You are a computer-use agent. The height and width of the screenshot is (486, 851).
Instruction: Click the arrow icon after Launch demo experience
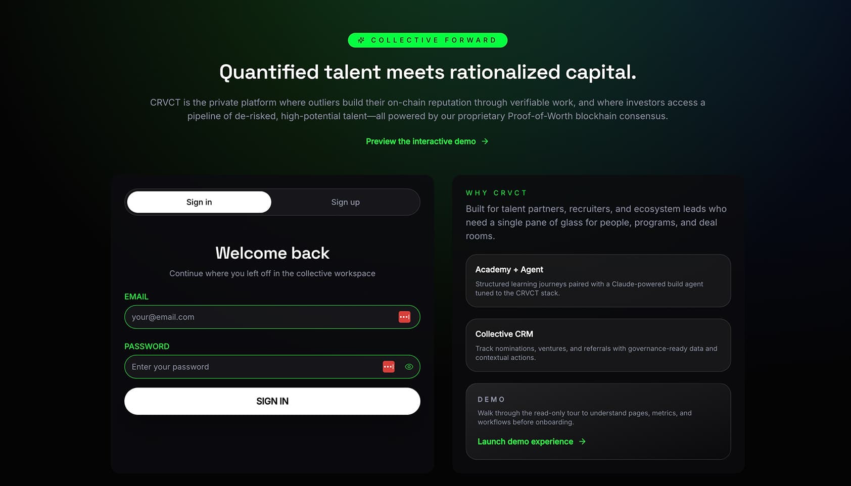[582, 442]
